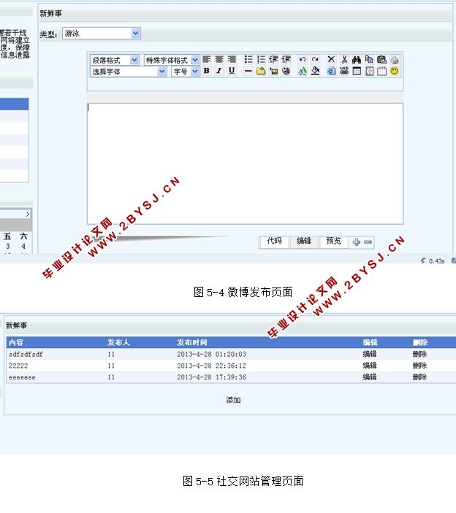Click the 内容 column header
Screen dimensions: 456x513
(16, 342)
